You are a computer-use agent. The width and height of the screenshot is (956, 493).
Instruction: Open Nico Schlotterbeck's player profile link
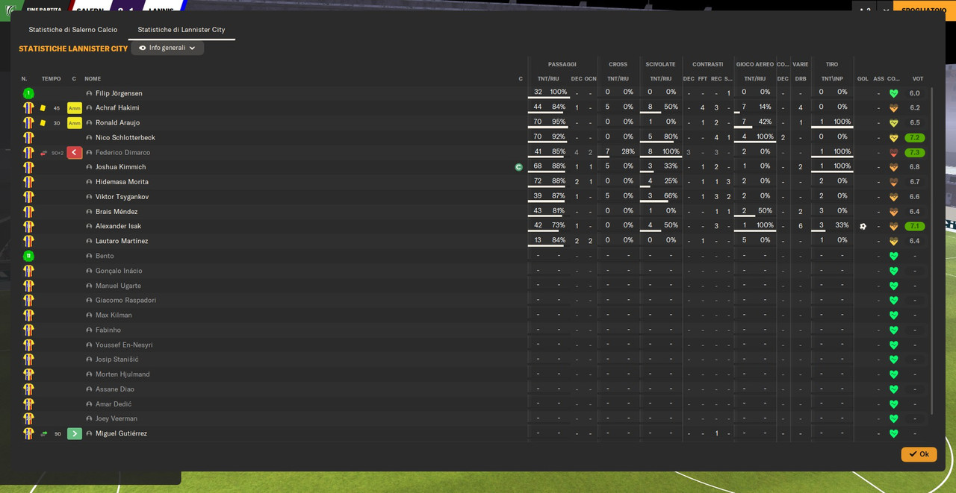[125, 137]
